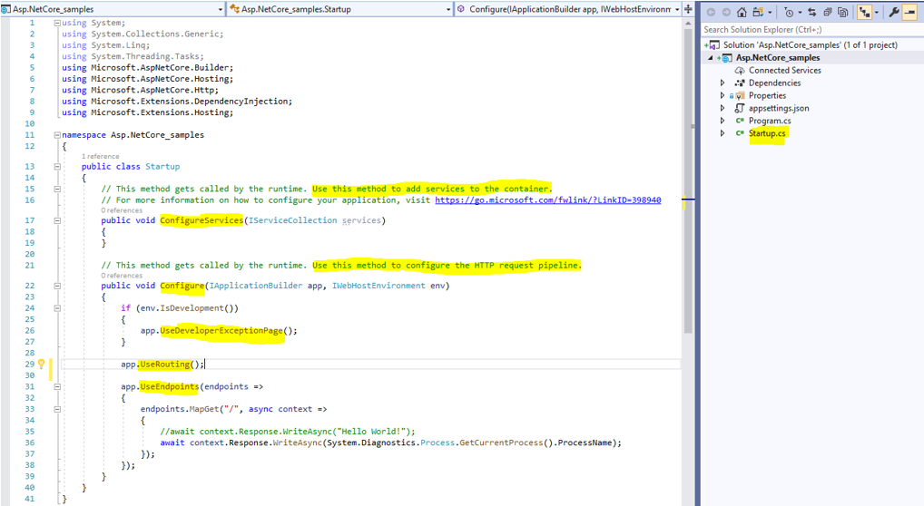Collapse the Configure method at line 22
This screenshot has height=506, width=924.
(57, 286)
